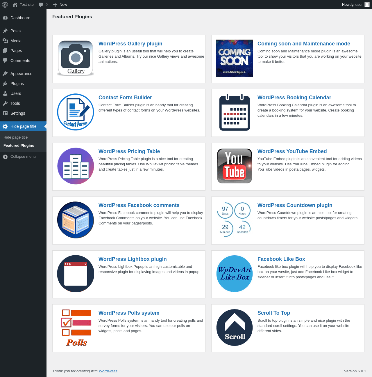Open the Contact Form Builder link

pos(125,98)
